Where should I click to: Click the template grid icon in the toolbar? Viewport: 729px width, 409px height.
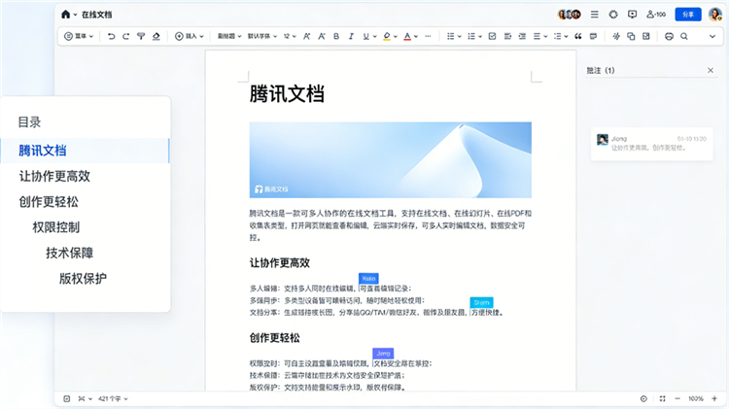(x=646, y=36)
